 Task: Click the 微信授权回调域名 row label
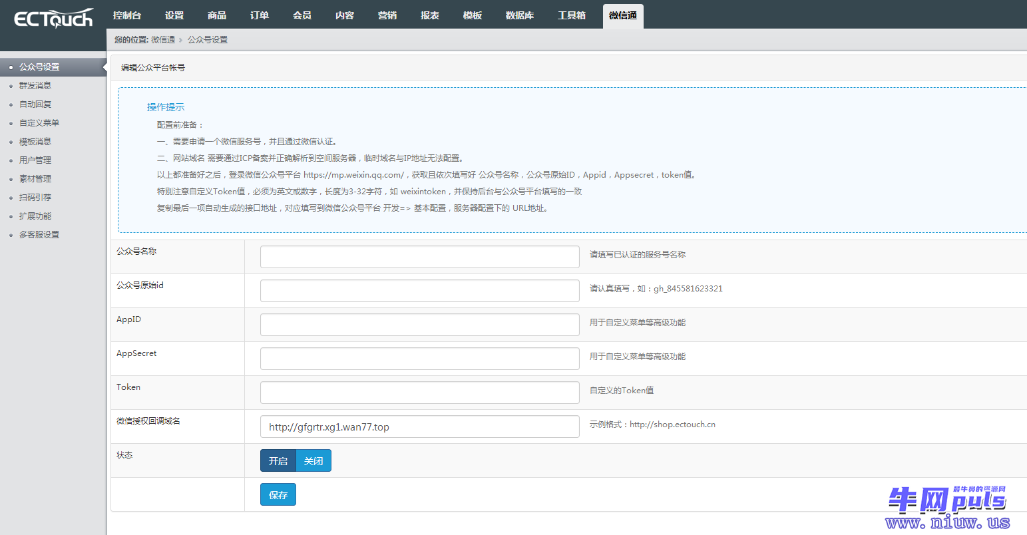[148, 421]
